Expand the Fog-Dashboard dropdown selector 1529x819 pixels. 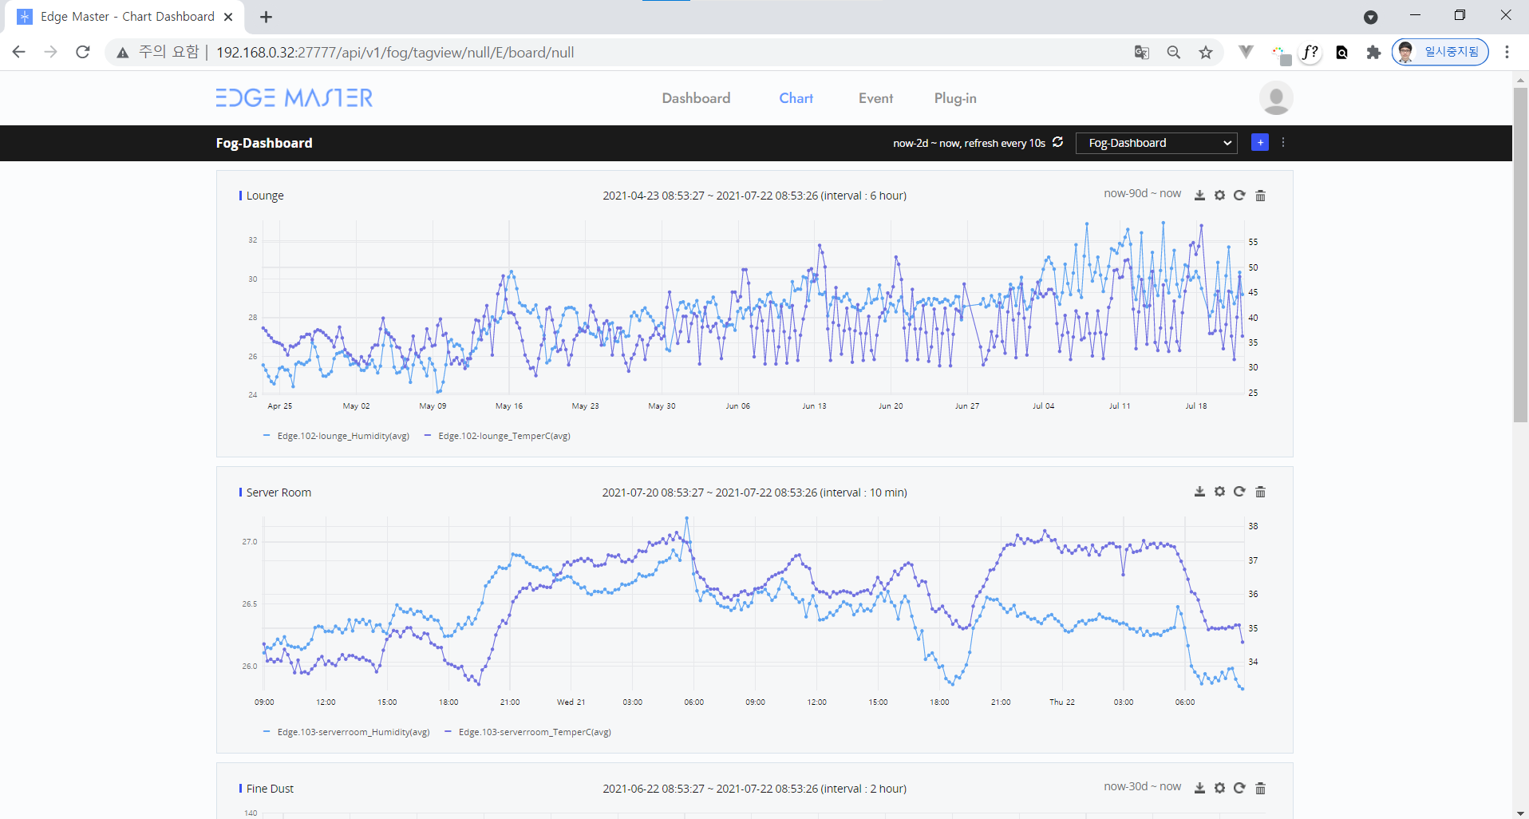[x=1156, y=143]
